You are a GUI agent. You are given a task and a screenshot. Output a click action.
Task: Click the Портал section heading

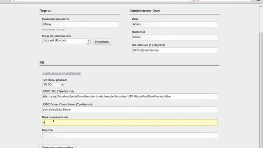[x=46, y=11]
